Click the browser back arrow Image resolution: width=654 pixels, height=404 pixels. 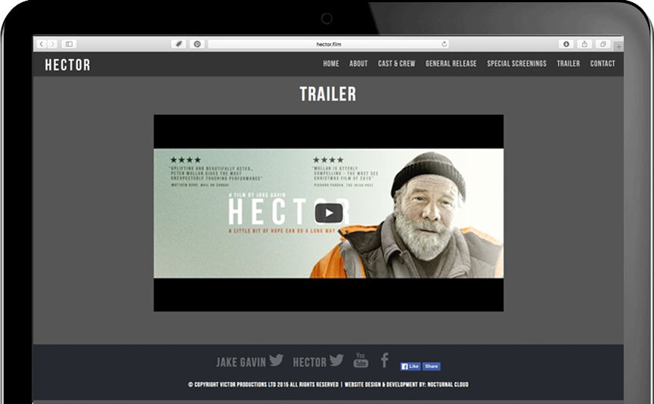pyautogui.click(x=42, y=45)
